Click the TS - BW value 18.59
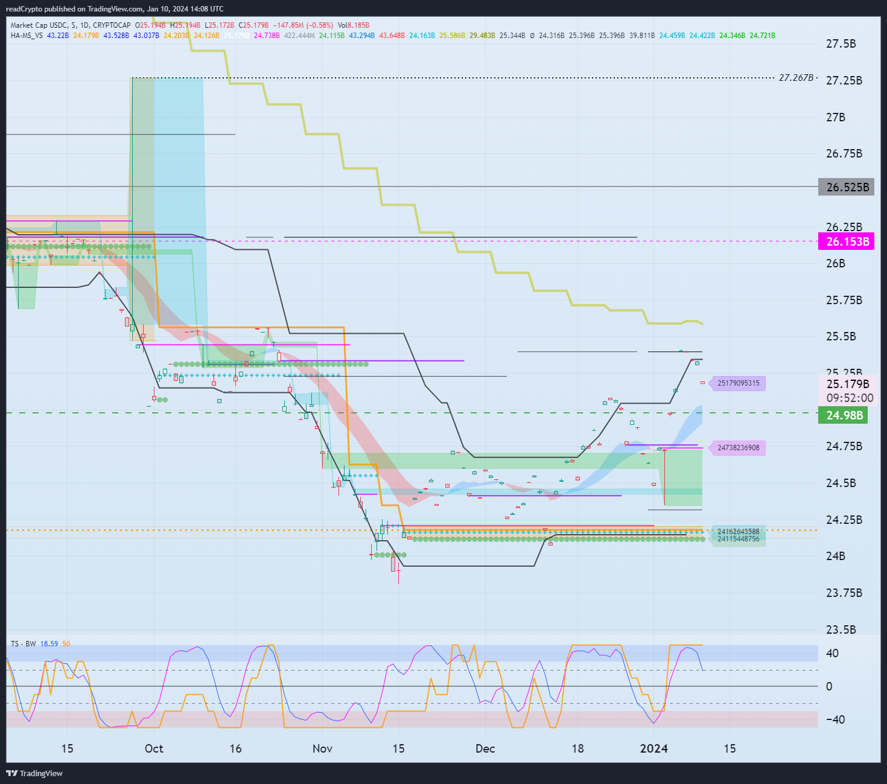The width and height of the screenshot is (887, 784). (49, 644)
